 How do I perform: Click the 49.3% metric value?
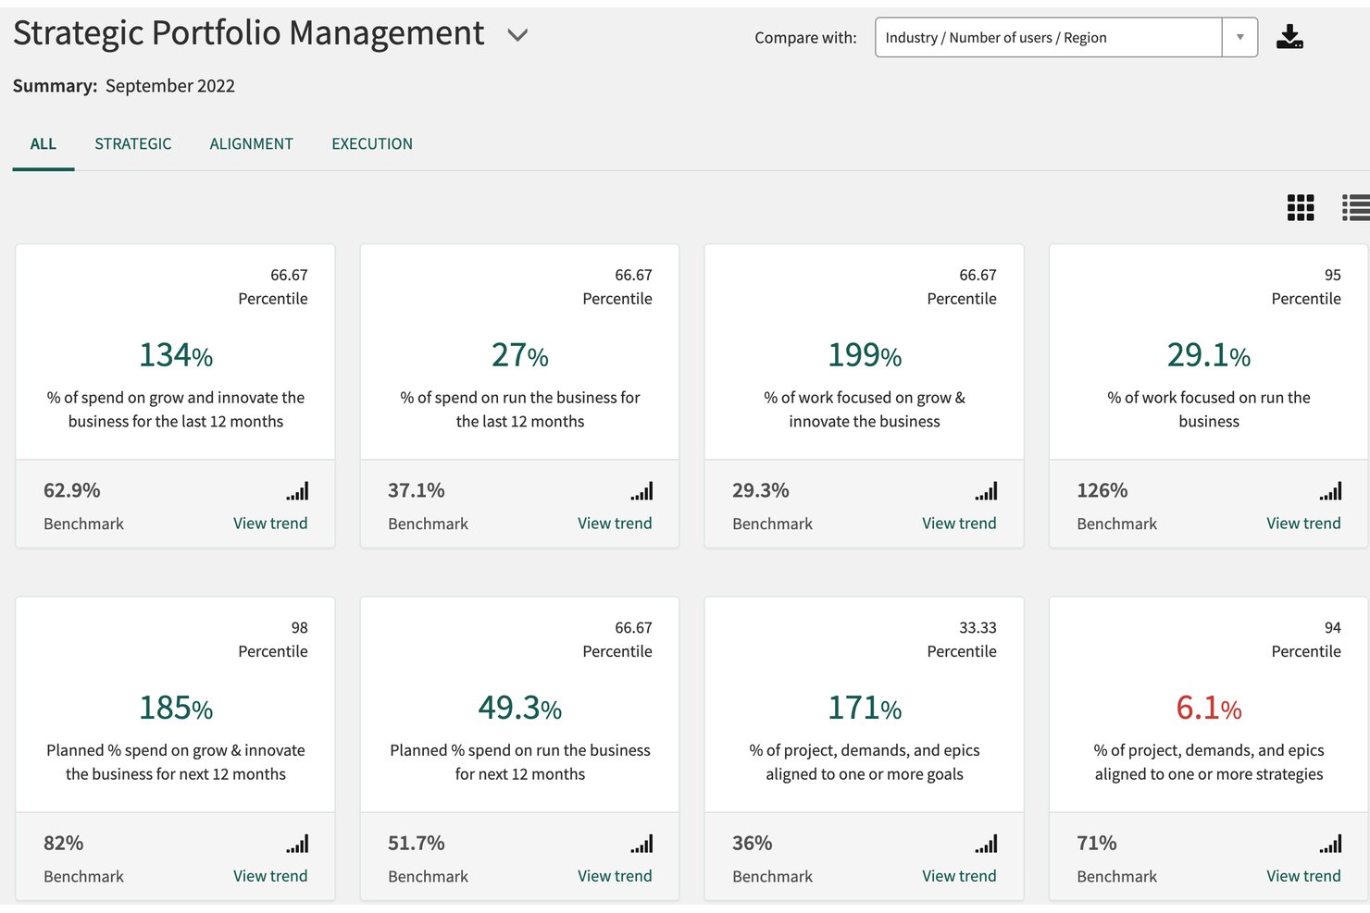click(x=520, y=708)
